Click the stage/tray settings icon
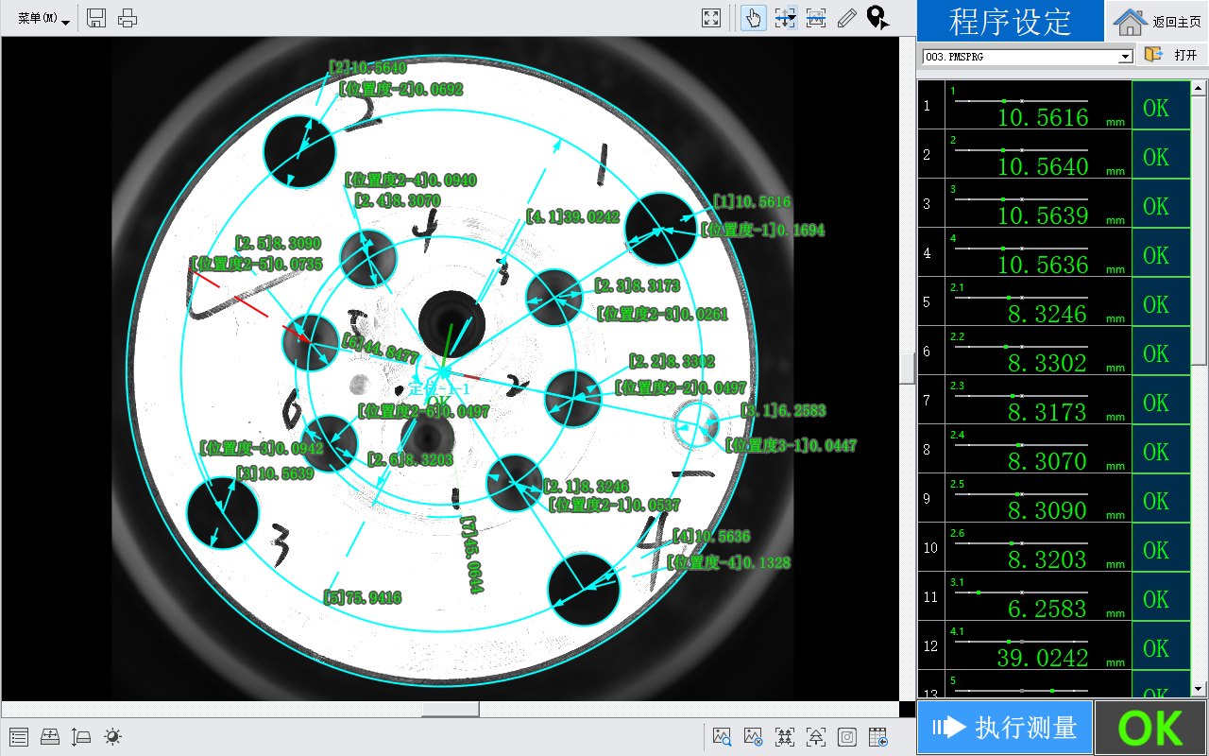 [x=50, y=737]
